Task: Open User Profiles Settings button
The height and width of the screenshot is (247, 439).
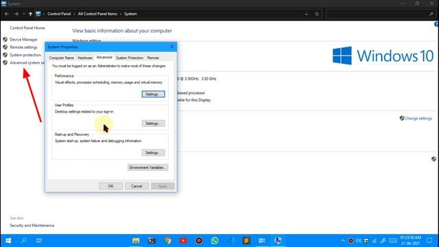Action: [153, 123]
